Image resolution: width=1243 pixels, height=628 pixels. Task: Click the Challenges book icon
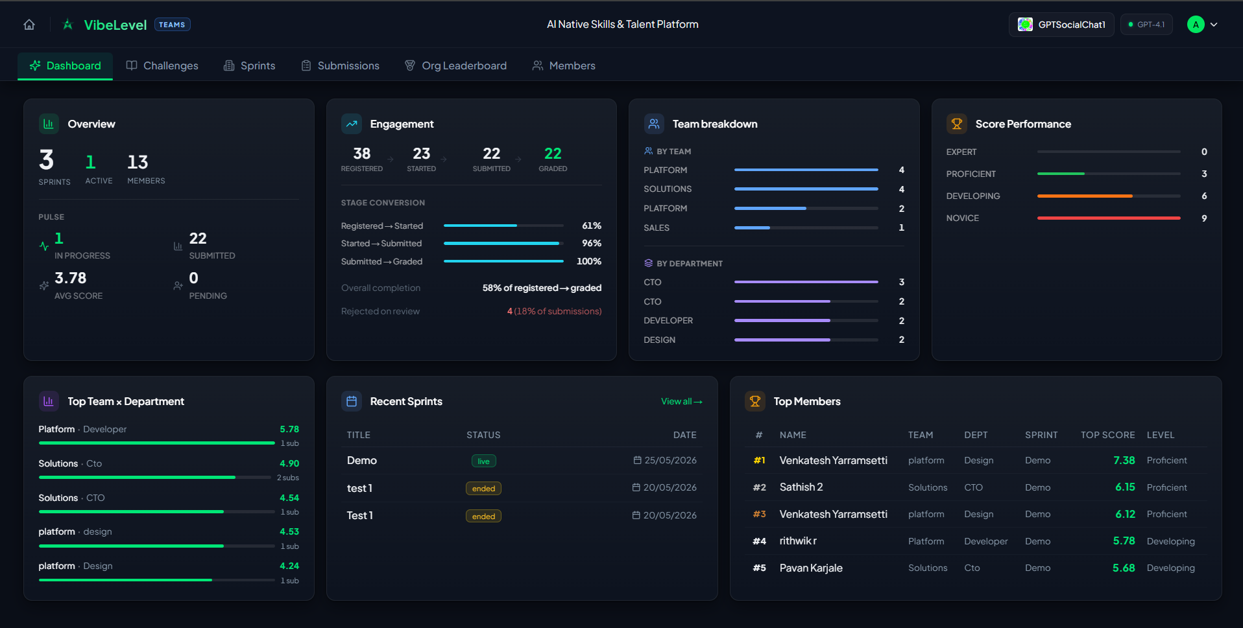(x=132, y=65)
